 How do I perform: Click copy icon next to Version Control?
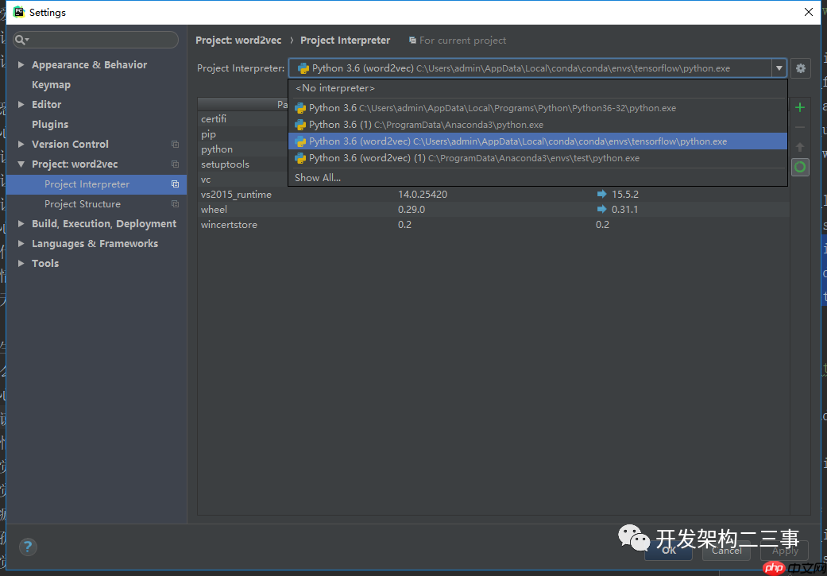click(x=175, y=145)
